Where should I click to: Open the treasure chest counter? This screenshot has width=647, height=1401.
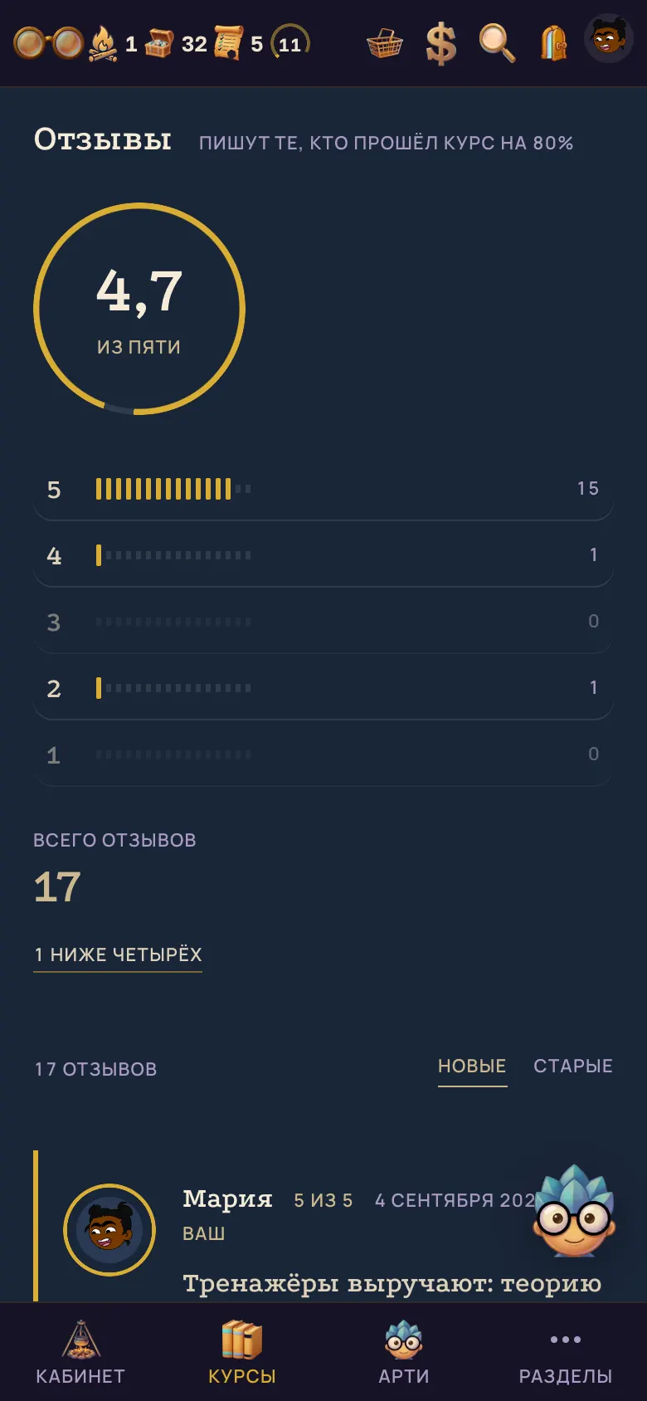click(159, 43)
